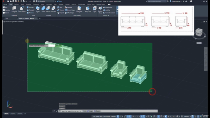Open the Object Snap settings dropdown arrow
Screen dimensions: 210x118
[x=146, y=116]
